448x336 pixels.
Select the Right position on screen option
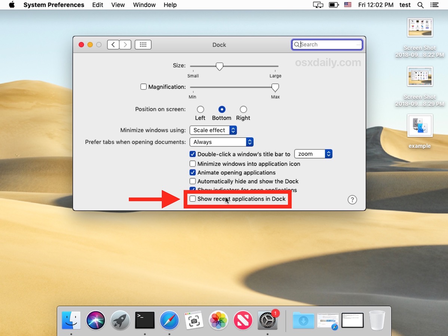243,109
